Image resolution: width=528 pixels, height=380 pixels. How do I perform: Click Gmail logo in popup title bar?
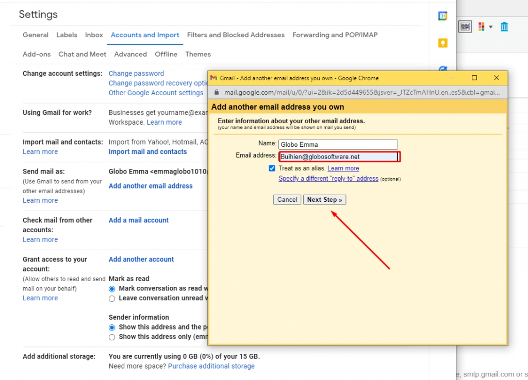coord(214,78)
